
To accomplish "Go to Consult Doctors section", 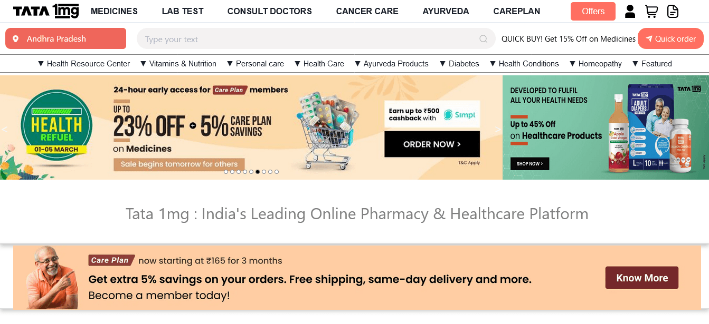I will pyautogui.click(x=270, y=11).
